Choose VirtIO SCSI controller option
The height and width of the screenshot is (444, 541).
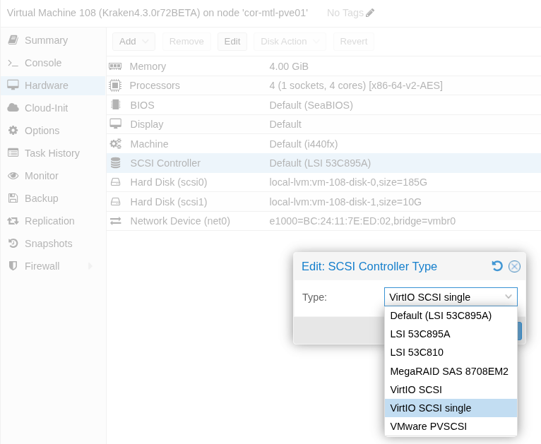tap(416, 390)
